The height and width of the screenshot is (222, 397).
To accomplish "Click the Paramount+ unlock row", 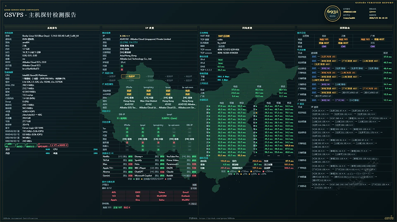I will (x=181, y=164).
